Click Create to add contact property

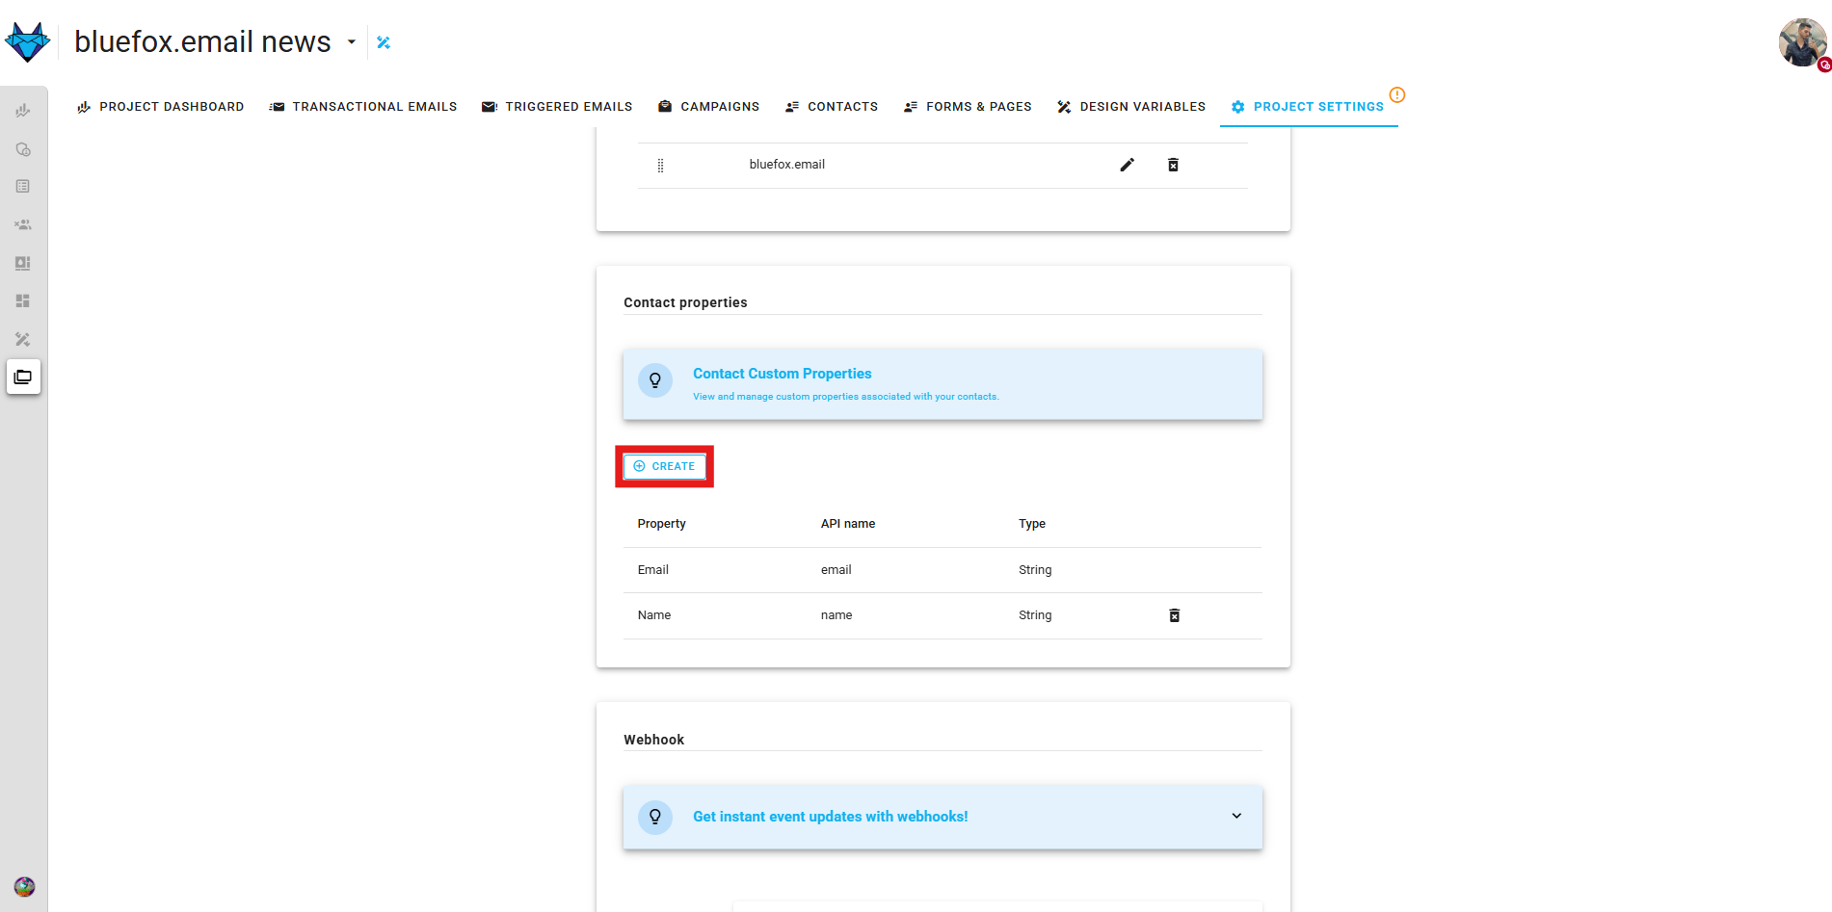point(665,466)
